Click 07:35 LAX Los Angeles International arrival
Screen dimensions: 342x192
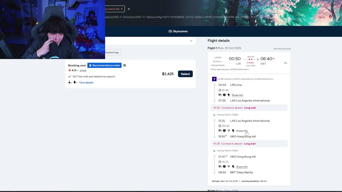244,101
